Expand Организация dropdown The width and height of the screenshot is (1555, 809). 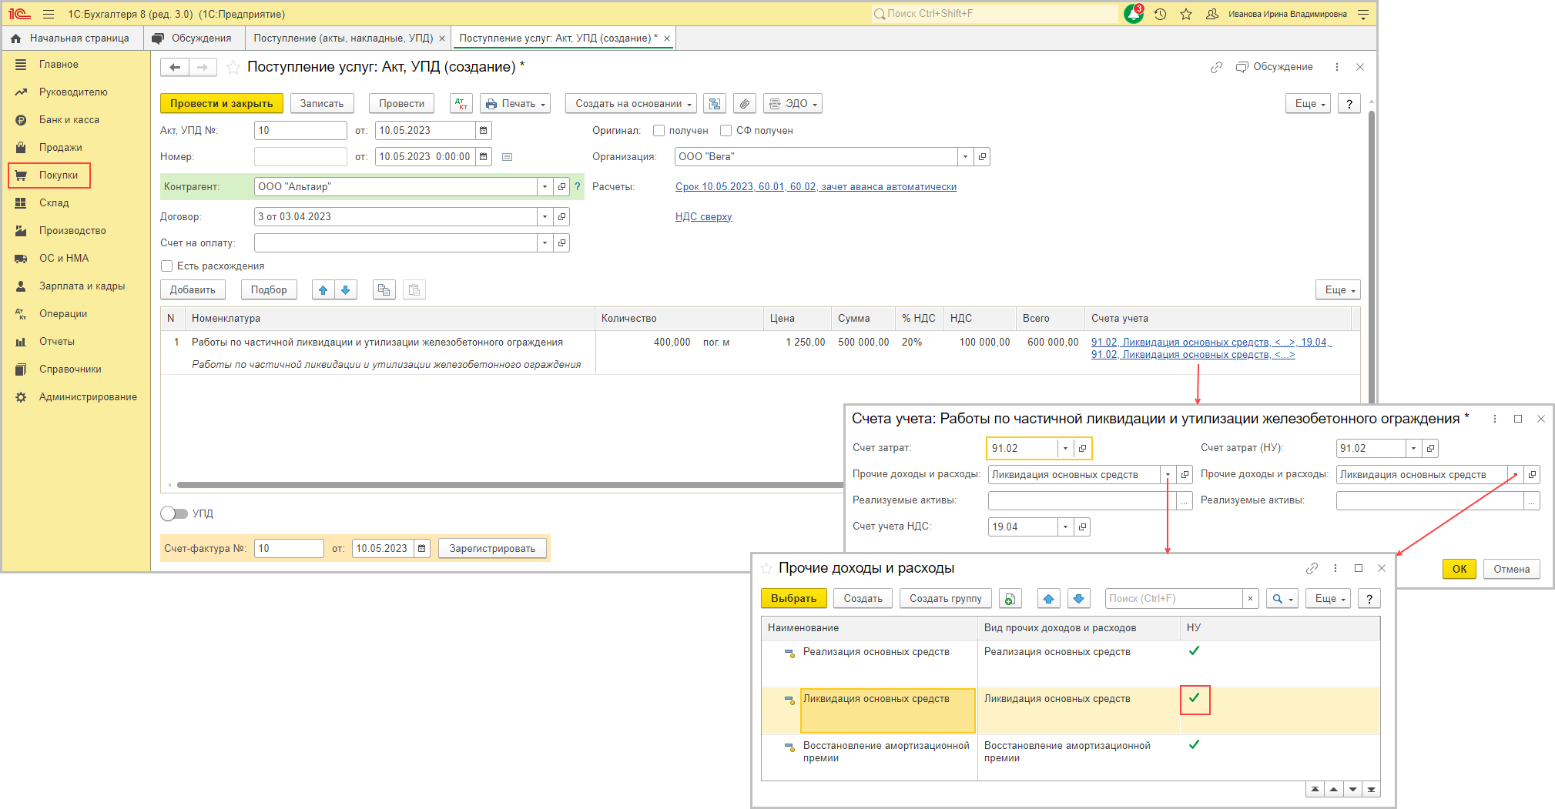click(966, 157)
